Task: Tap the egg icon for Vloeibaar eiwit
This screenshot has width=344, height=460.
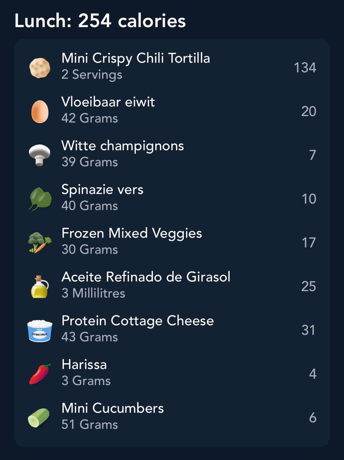Action: (x=40, y=111)
